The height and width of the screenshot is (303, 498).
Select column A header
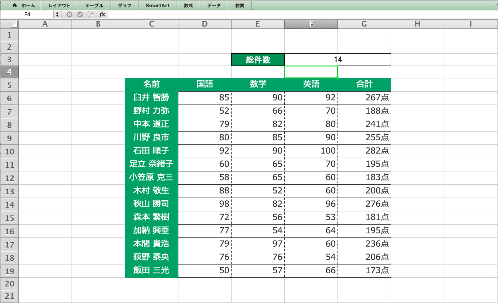45,24
